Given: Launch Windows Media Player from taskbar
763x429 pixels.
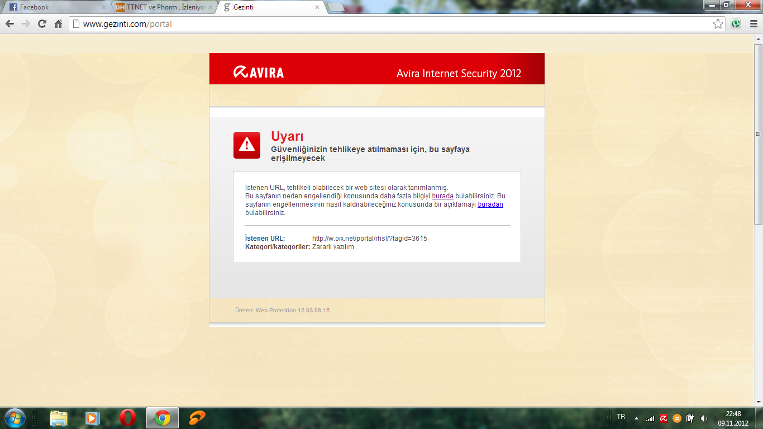Looking at the screenshot, I should [93, 418].
